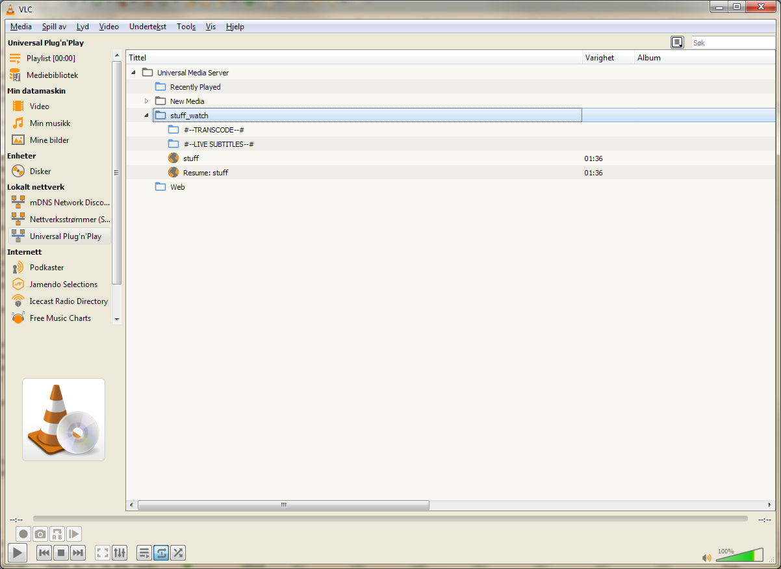The image size is (781, 569).
Task: Select the 'Resume: stuff' item
Action: click(205, 173)
